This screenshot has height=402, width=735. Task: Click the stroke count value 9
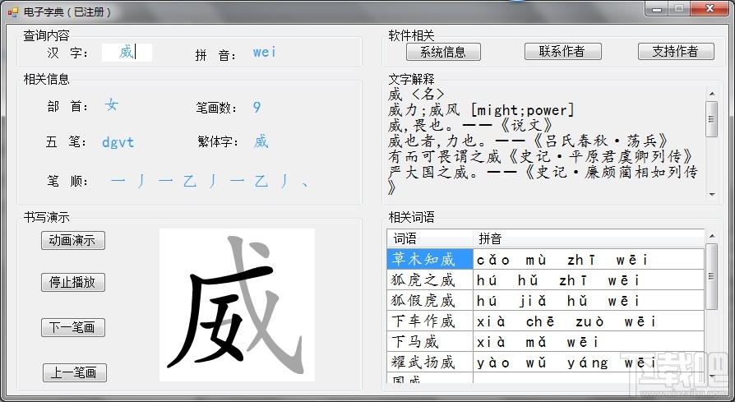click(257, 108)
